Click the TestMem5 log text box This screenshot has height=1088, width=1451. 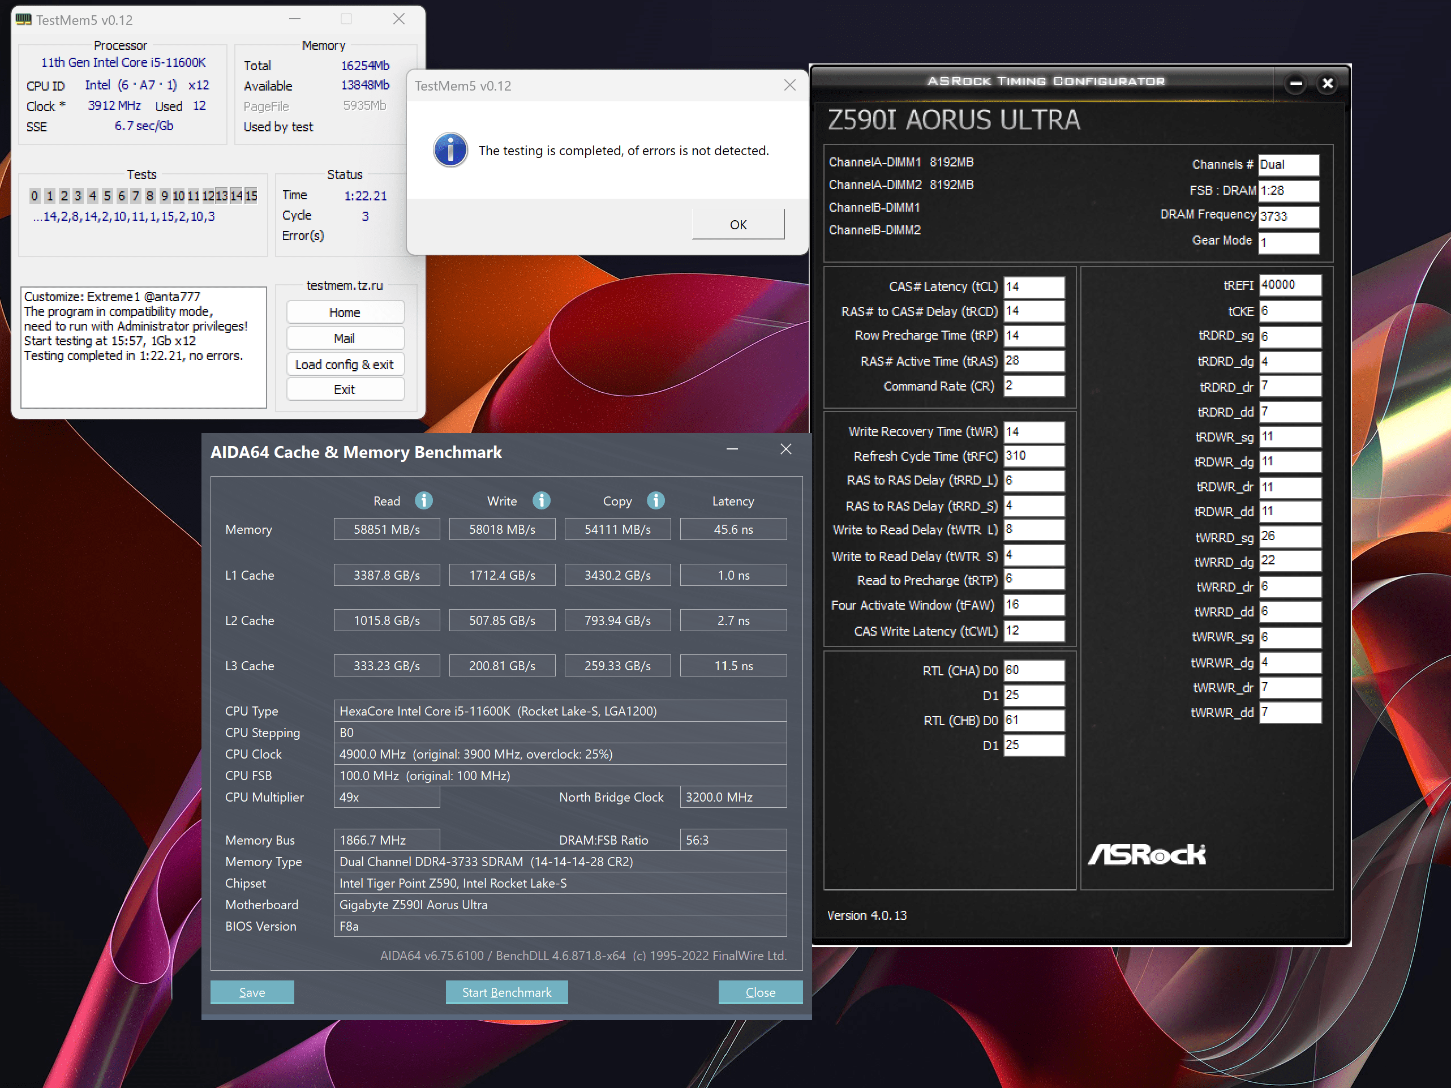coord(144,346)
